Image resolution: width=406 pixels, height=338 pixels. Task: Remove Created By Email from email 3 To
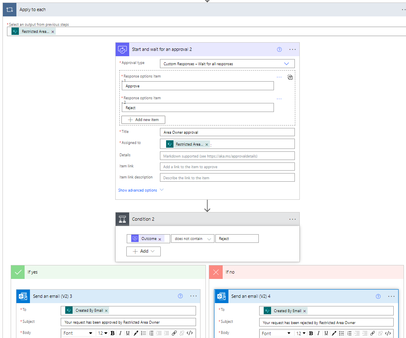(106, 311)
